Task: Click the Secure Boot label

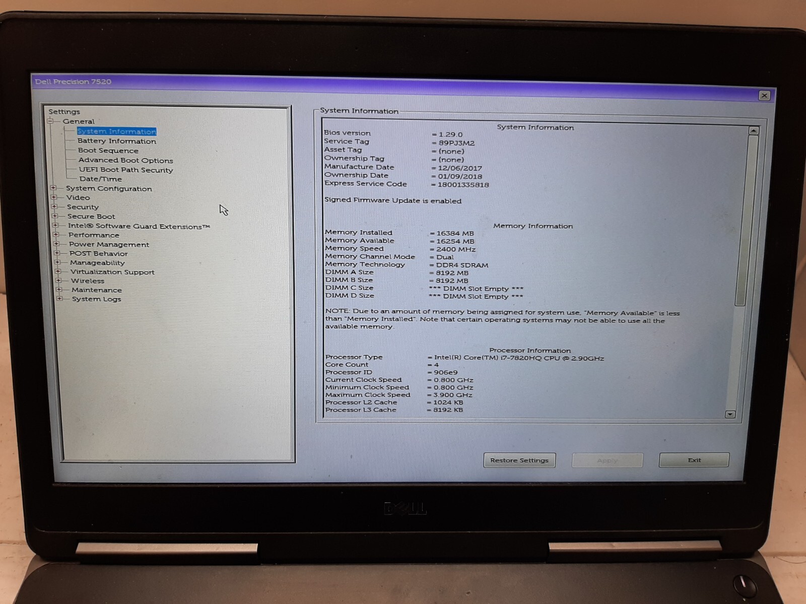Action: pyautogui.click(x=91, y=216)
